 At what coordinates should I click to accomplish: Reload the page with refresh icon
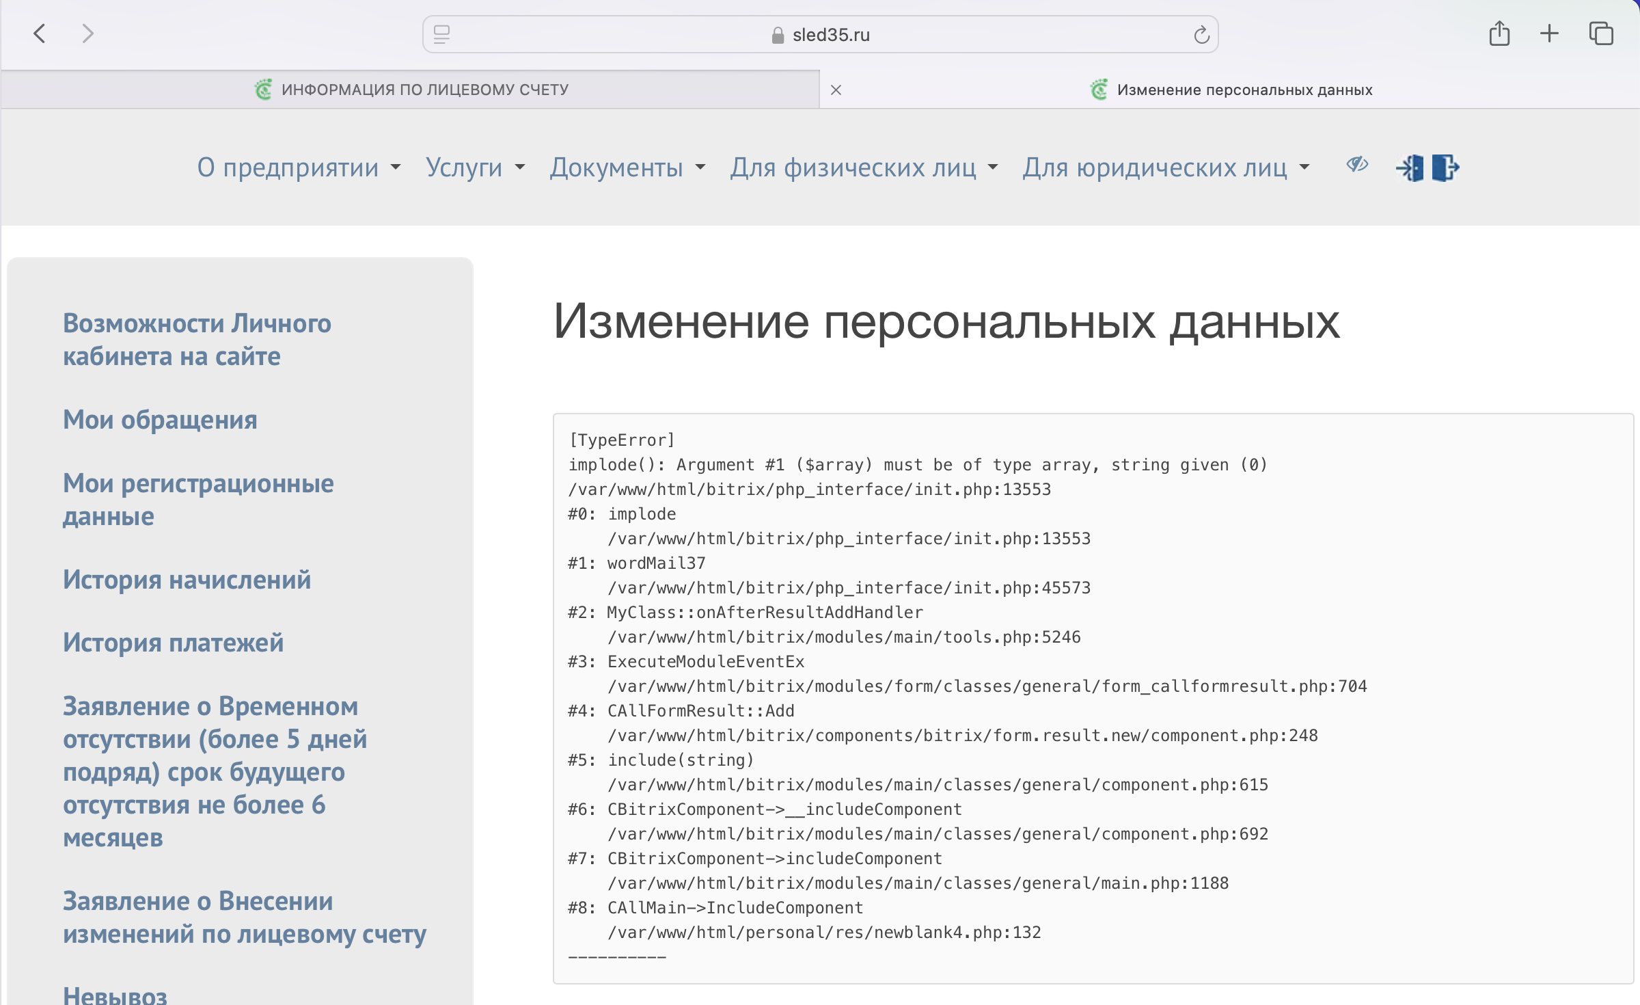(x=1201, y=35)
